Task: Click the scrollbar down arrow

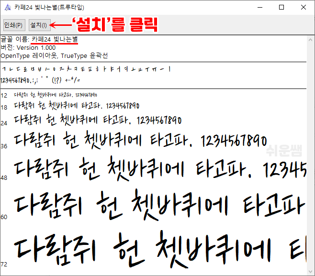Action: 311,271
